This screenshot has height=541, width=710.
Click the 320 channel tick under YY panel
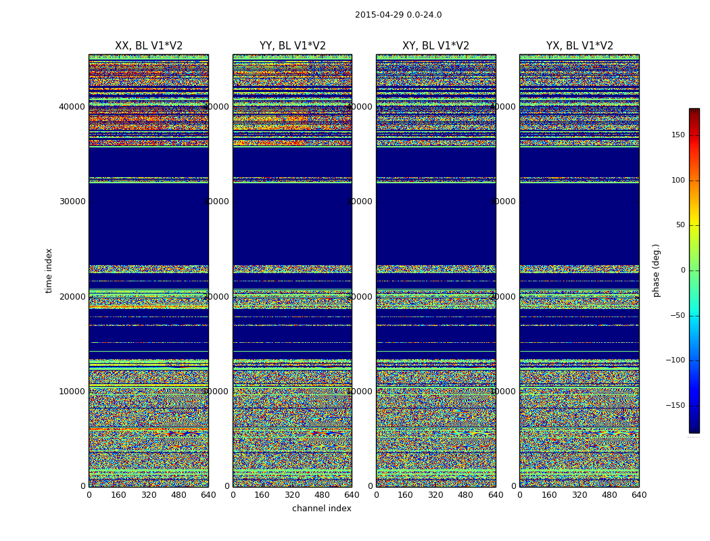(292, 495)
